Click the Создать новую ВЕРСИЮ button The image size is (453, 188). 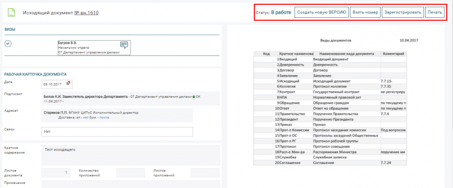(321, 12)
